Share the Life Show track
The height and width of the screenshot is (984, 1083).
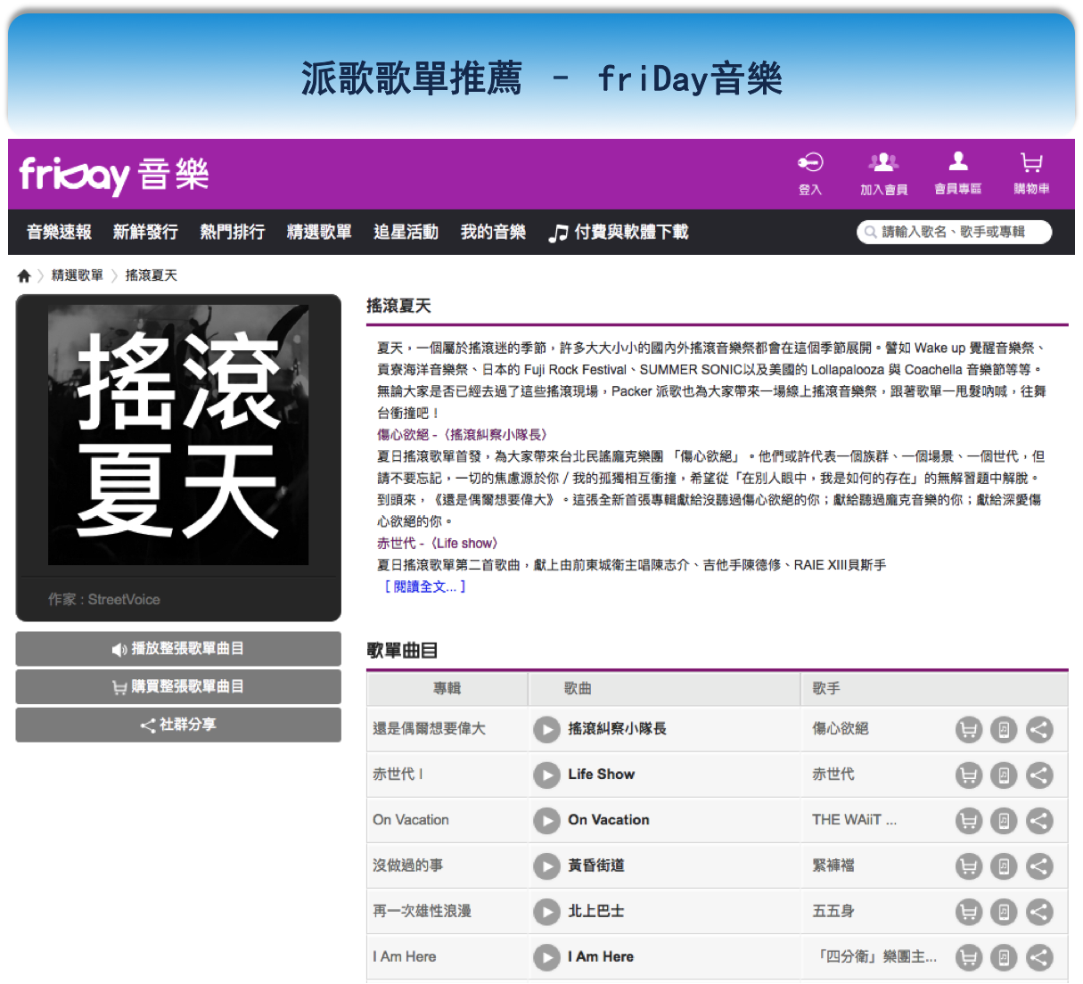1038,775
